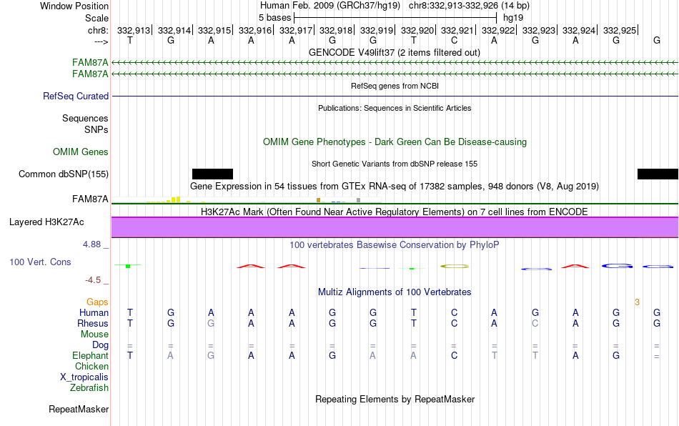Click the Common dbSNP(155) track label

coord(64,174)
